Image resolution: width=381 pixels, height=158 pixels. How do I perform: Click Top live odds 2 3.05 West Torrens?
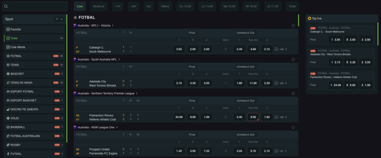(x=366, y=62)
